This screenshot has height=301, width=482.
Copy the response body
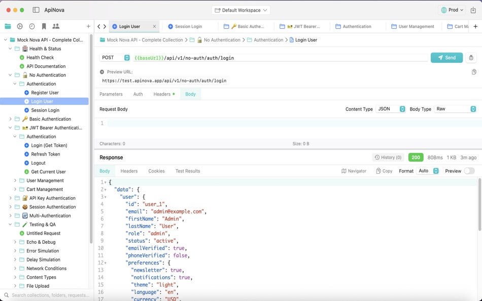pos(384,171)
